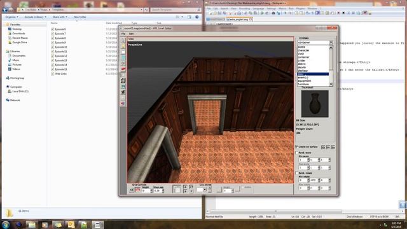Open the Language menu in Notepad++
This screenshot has height=229, width=407.
pyautogui.click(x=258, y=8)
